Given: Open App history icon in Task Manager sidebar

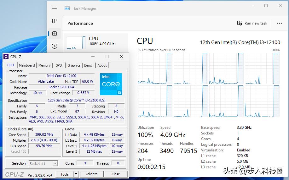Looking at the screenshot, I should pyautogui.click(x=55, y=46).
